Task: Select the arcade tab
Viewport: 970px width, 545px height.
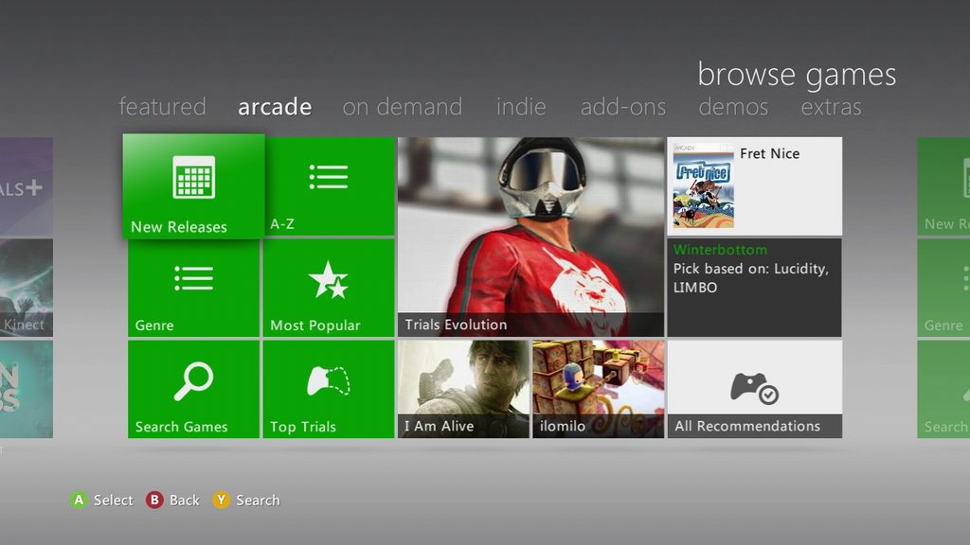Action: pyautogui.click(x=275, y=107)
